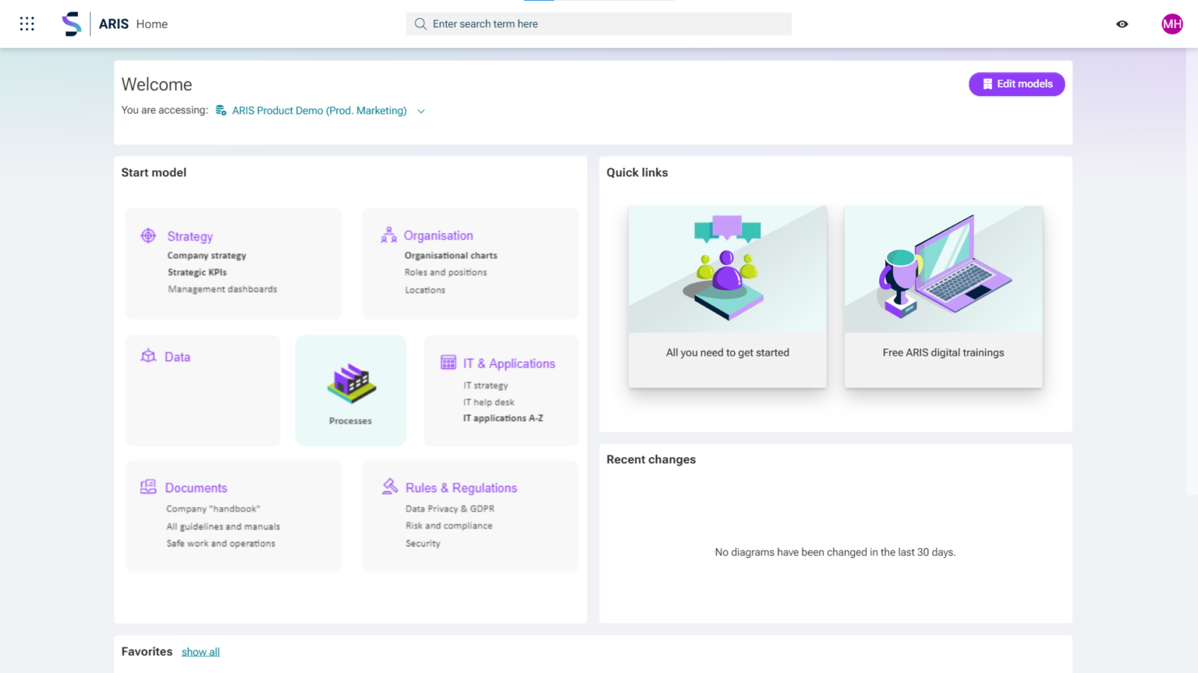Open Free ARIS digital trainings card
This screenshot has width=1198, height=673.
[943, 296]
